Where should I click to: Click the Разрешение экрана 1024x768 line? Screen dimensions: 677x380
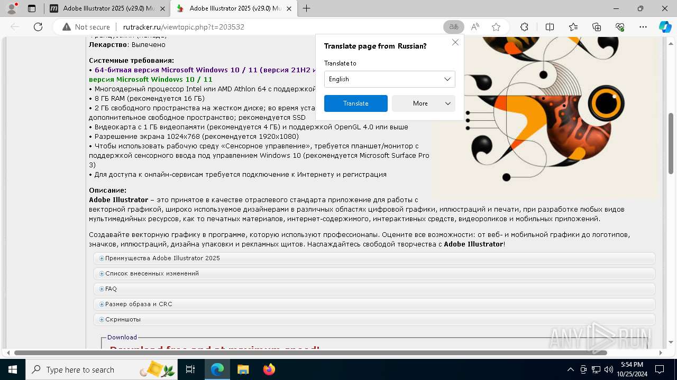[194, 137]
